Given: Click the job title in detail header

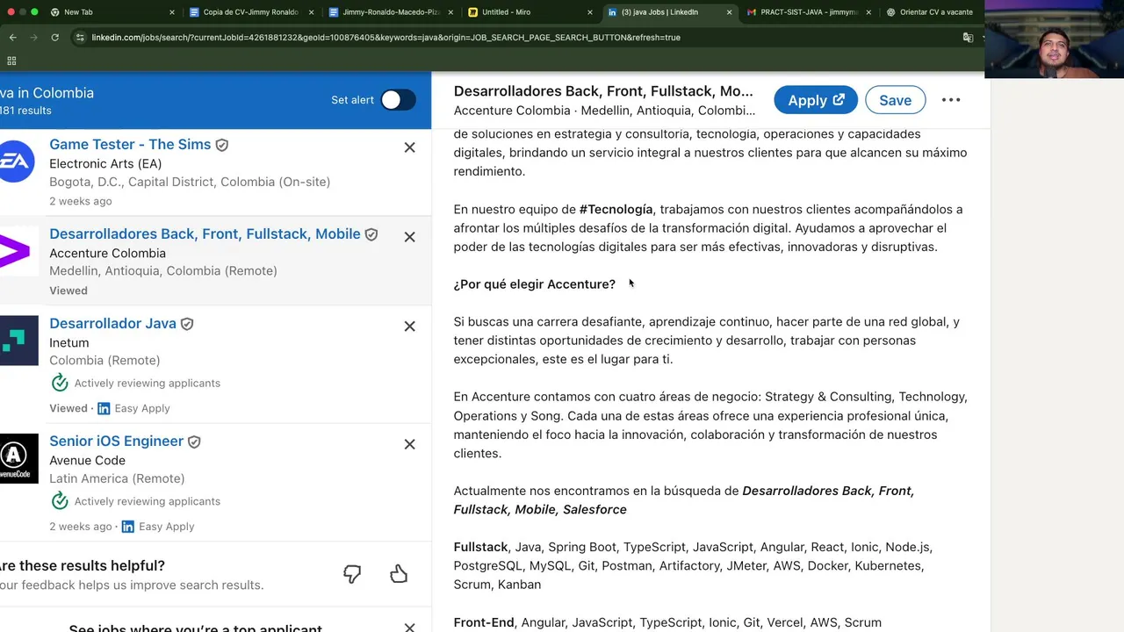Looking at the screenshot, I should [x=603, y=91].
